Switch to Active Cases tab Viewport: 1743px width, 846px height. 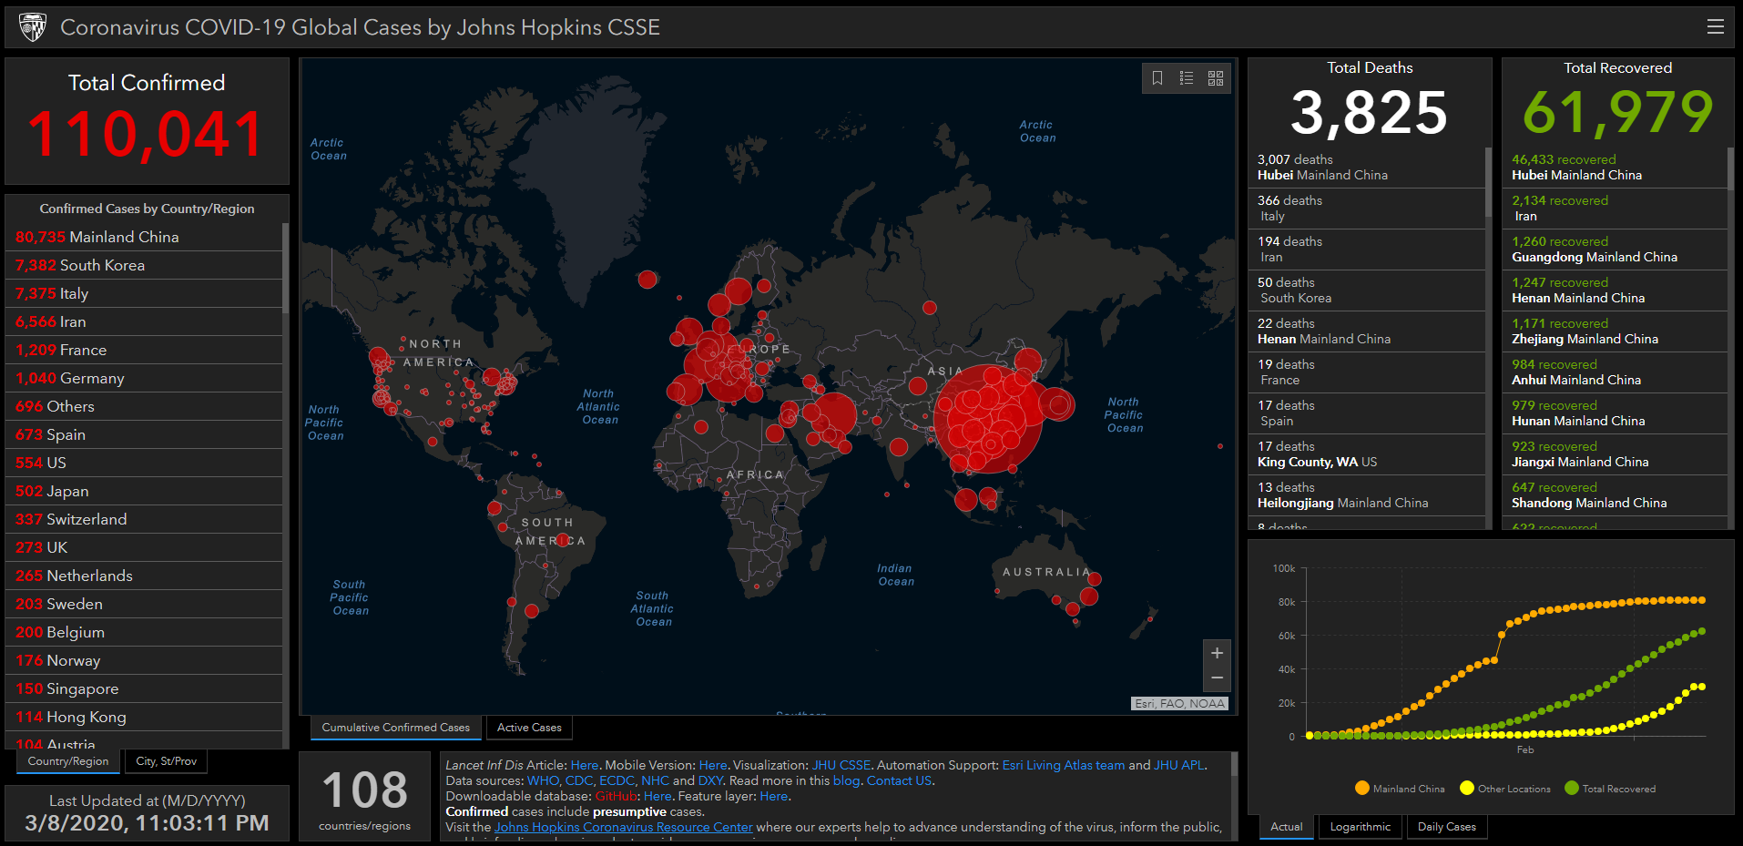pyautogui.click(x=529, y=728)
